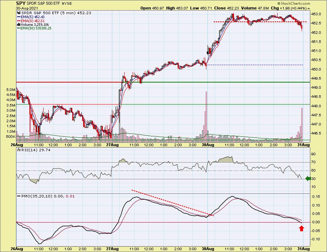Click the 446.5 price axis label
Image resolution: width=327 pixels, height=252 pixels.
click(x=316, y=133)
